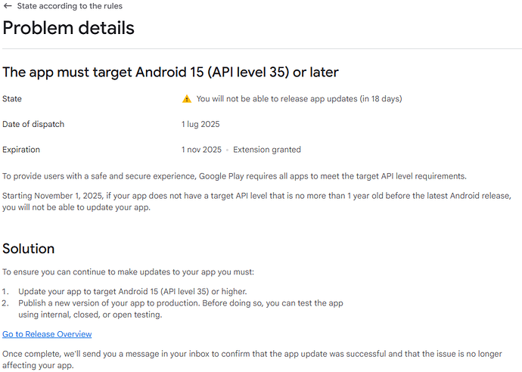Image resolution: width=522 pixels, height=372 pixels.
Task: Click the yellow warning triangle icon
Action: coord(187,99)
